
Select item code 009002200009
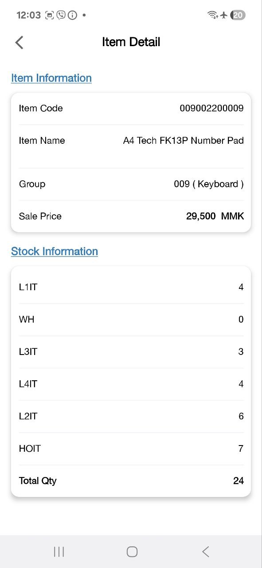pyautogui.click(x=211, y=108)
